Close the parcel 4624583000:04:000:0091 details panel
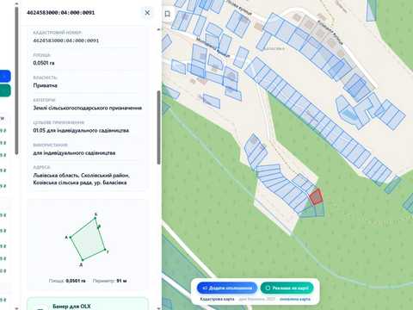Image resolution: width=413 pixels, height=310 pixels. pos(147,13)
